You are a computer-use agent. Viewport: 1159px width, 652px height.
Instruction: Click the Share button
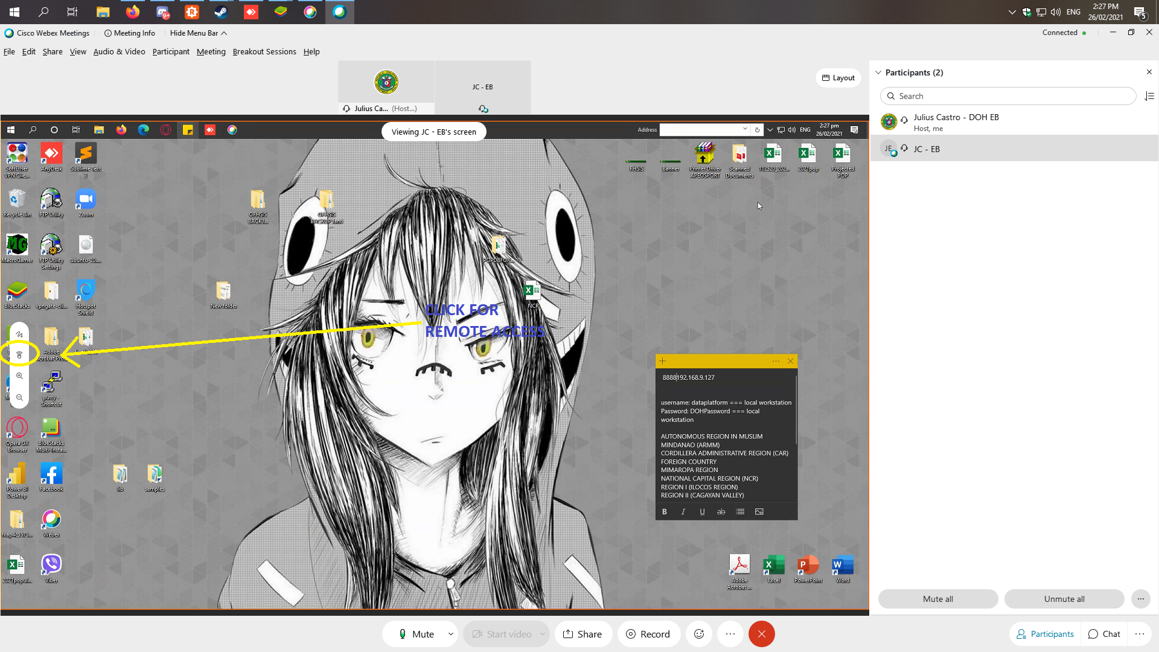pos(583,634)
